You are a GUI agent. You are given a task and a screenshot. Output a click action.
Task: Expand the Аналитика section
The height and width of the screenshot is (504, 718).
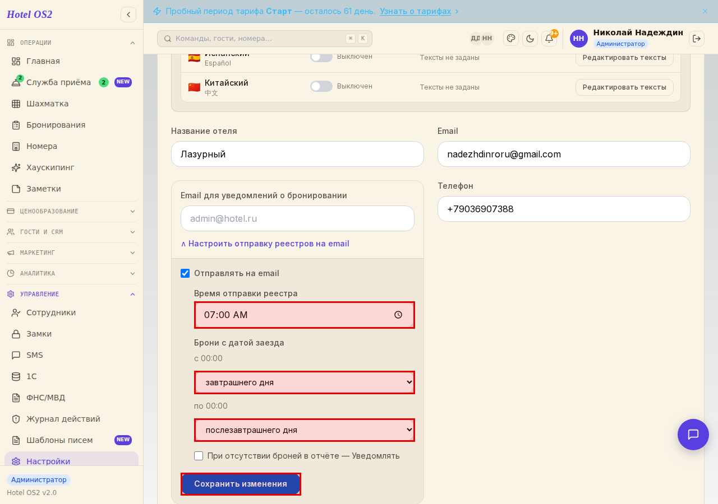click(x=71, y=273)
